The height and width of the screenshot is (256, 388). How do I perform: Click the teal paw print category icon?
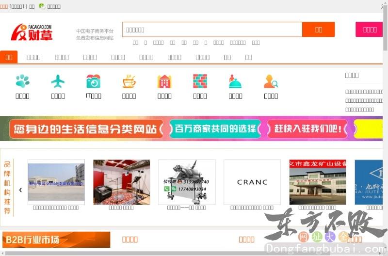point(22,81)
